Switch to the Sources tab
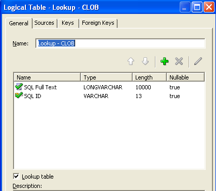The image size is (216, 191). (x=44, y=23)
